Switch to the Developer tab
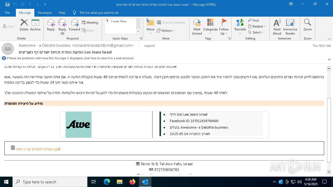Viewport: 333px width, 187px height. (45, 12)
